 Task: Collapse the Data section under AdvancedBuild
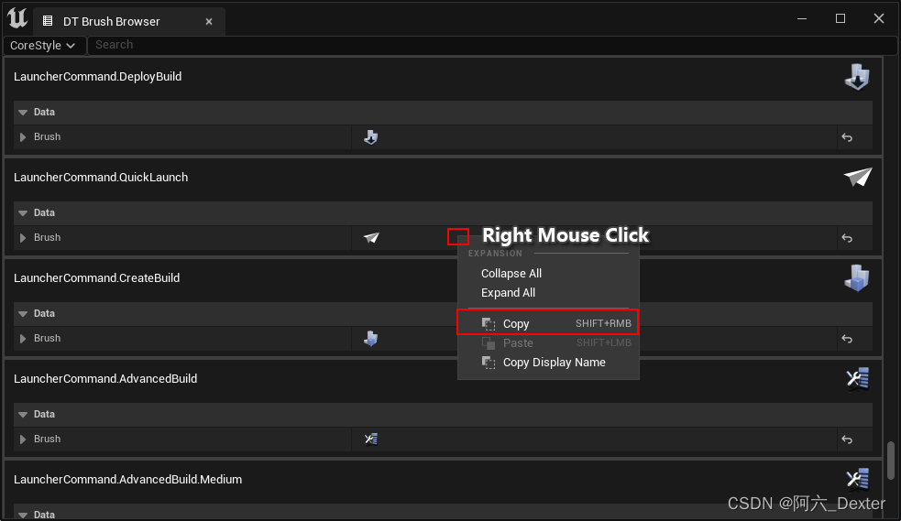[x=23, y=414]
